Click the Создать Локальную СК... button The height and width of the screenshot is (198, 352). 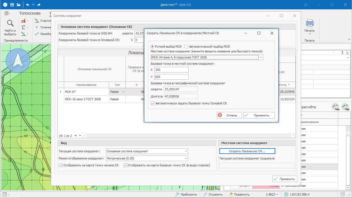tap(247, 151)
